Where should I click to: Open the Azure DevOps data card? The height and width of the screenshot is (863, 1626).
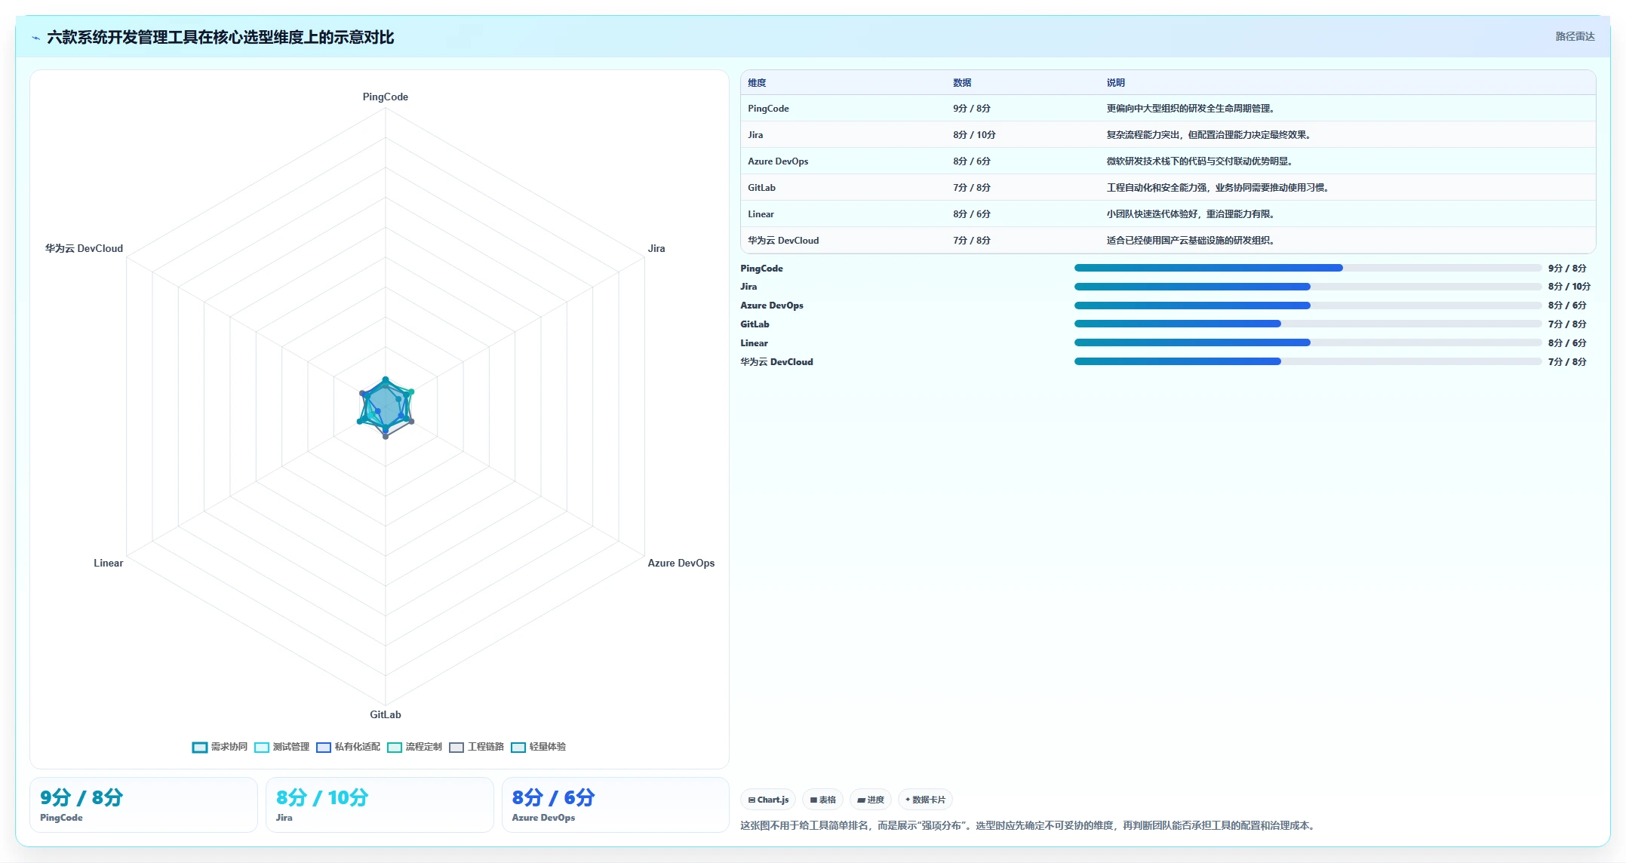tap(616, 805)
